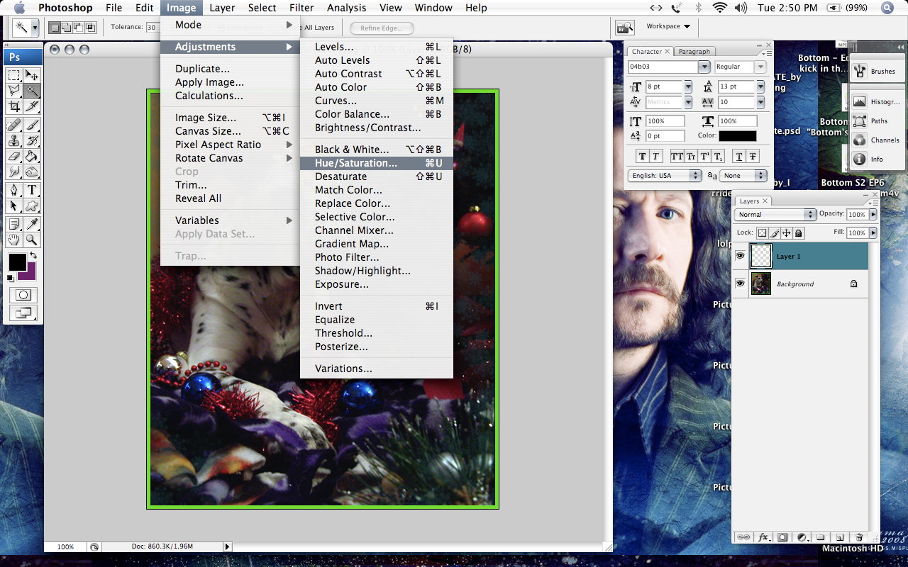The height and width of the screenshot is (567, 908).
Task: Select the Polygonal Lasso tool
Action: click(x=13, y=91)
